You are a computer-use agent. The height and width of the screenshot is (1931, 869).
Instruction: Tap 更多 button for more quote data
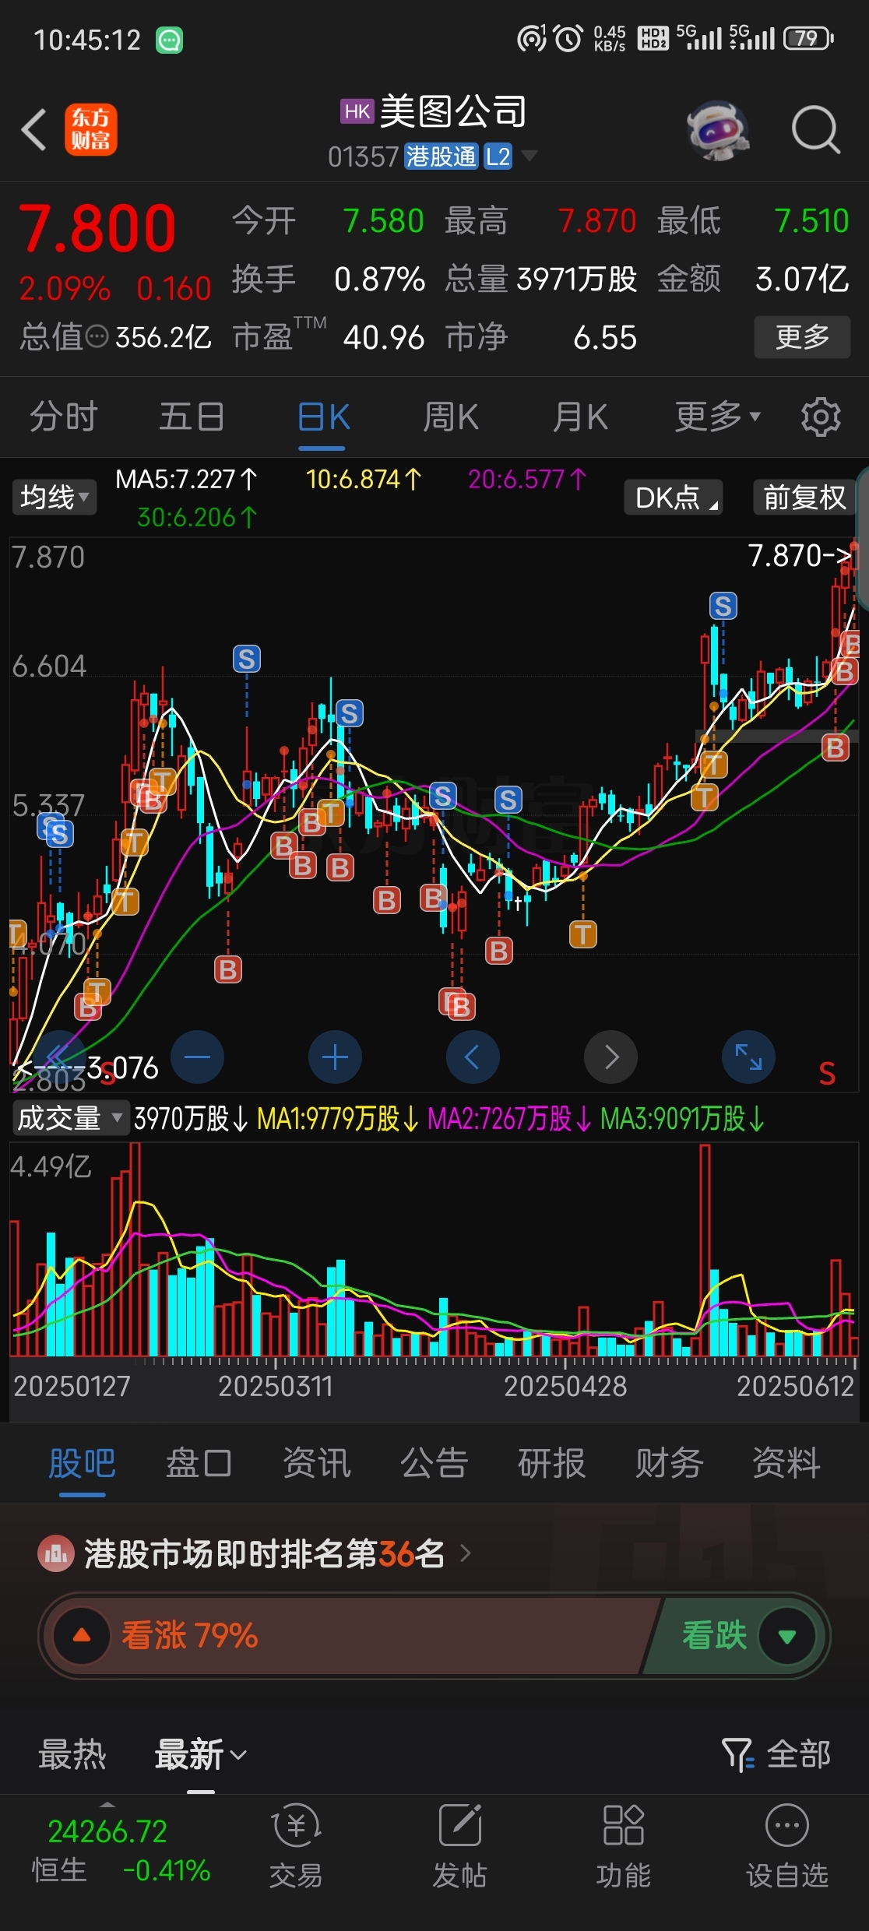(802, 337)
